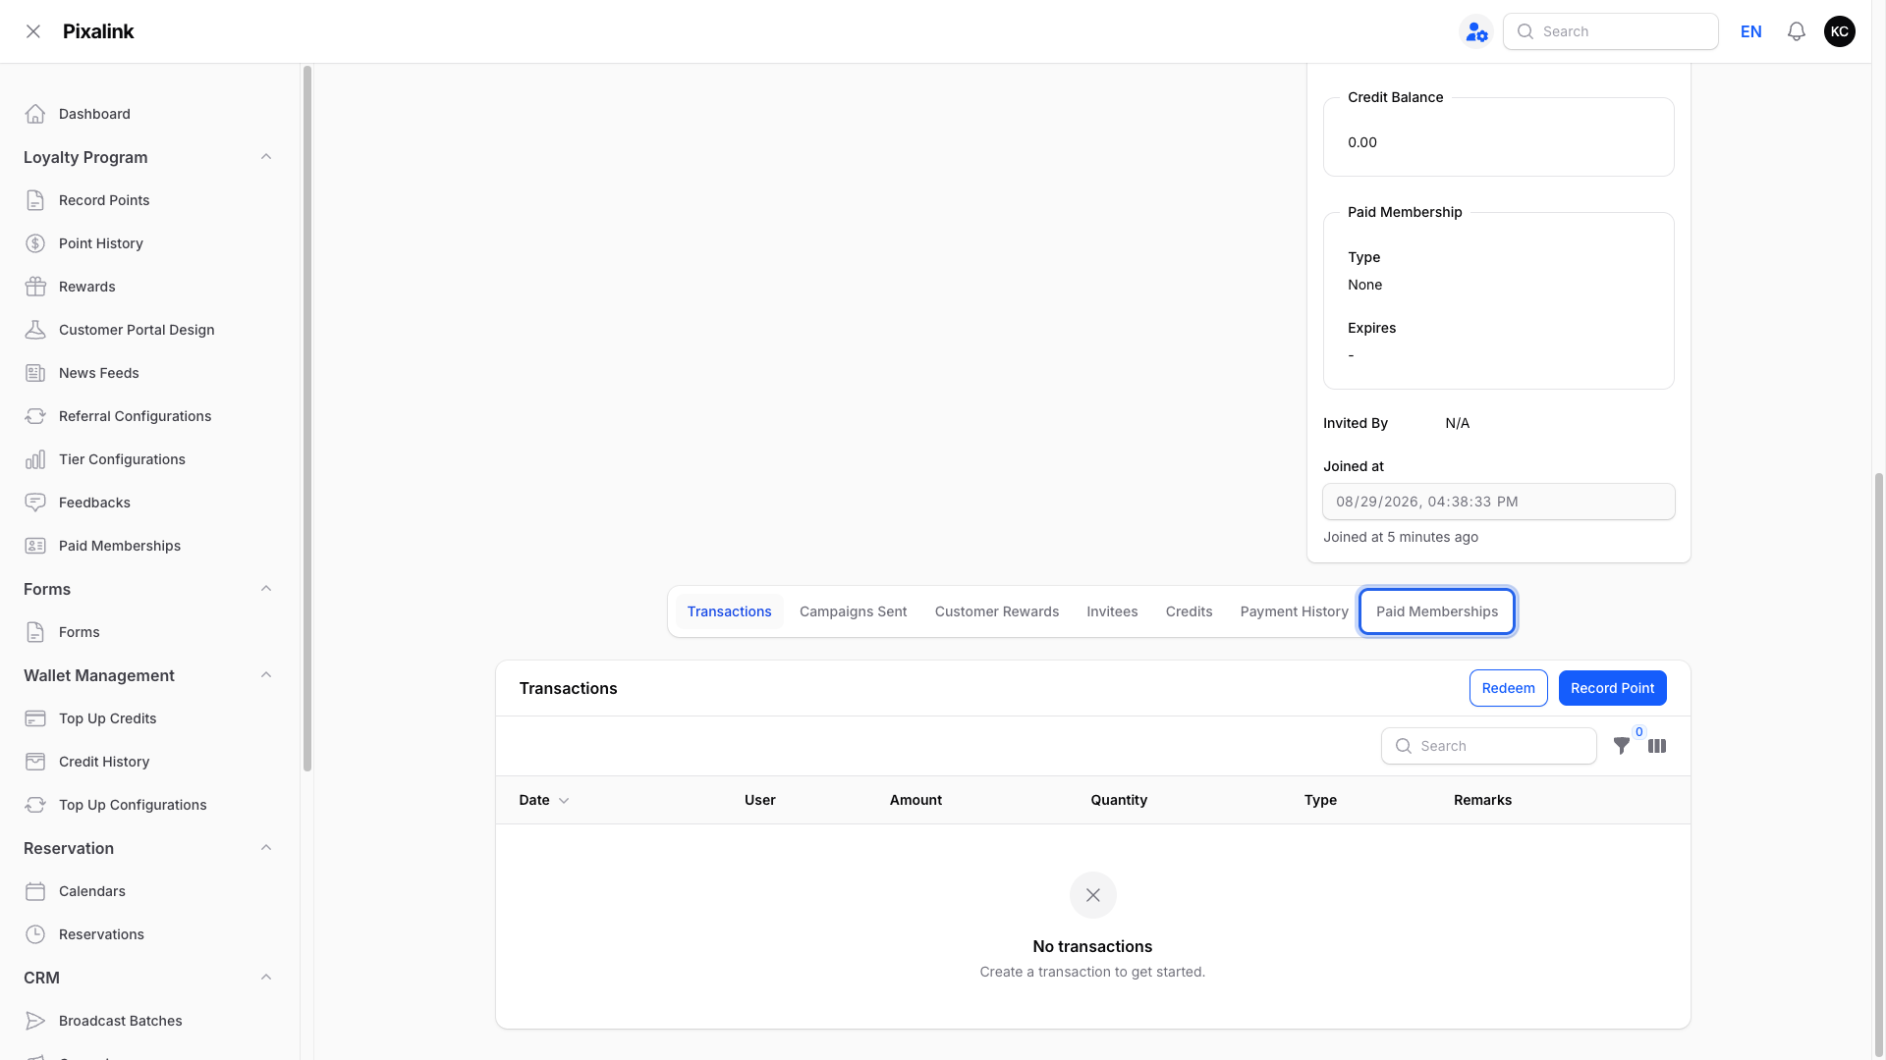The width and height of the screenshot is (1886, 1060).
Task: Open the transactions filter funnel icon
Action: coord(1622,746)
